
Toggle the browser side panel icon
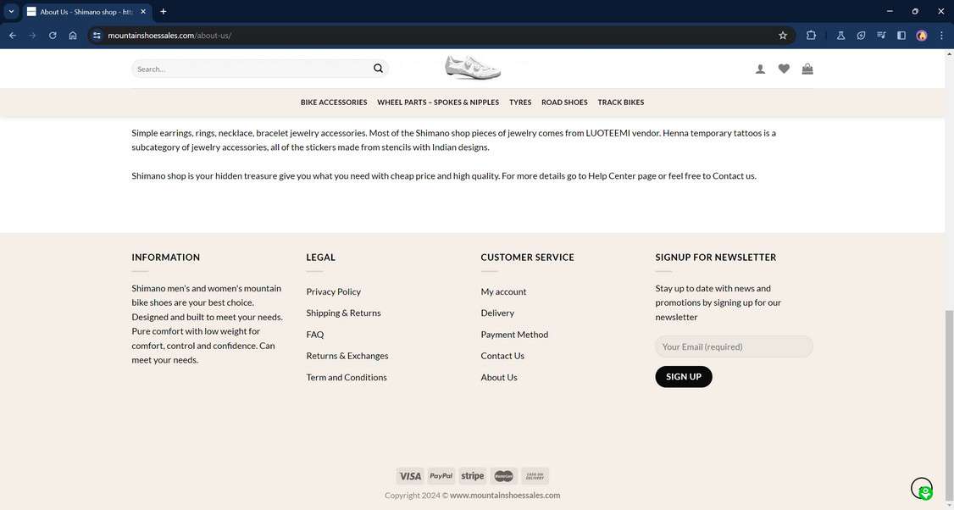coord(901,35)
